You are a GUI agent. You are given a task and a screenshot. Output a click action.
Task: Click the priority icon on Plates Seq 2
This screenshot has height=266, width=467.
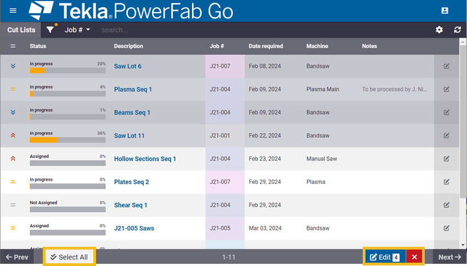13,182
